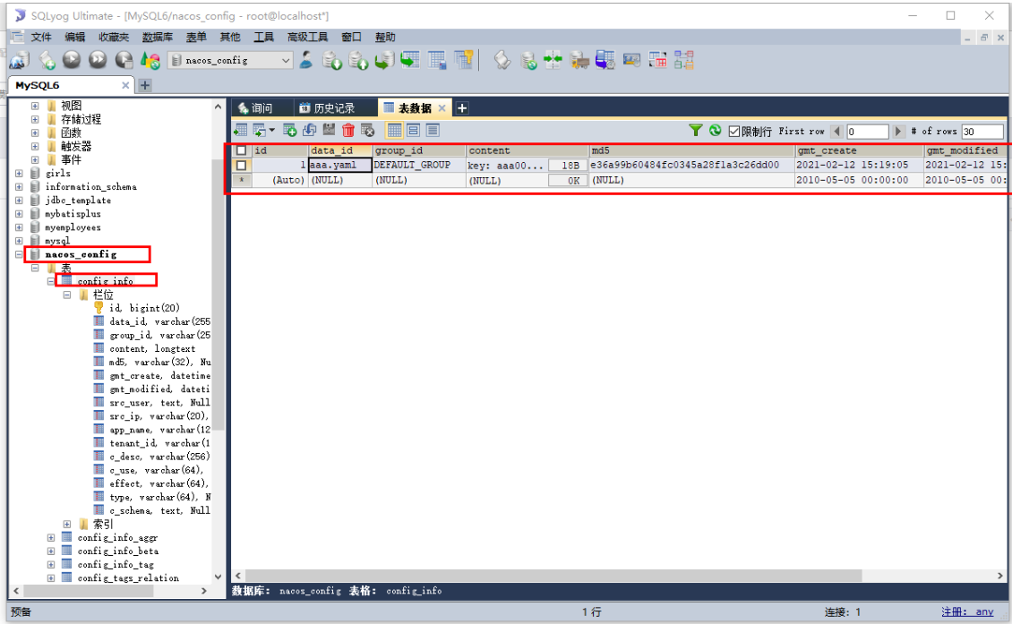Expand the girls database node
1012x624 pixels.
click(x=19, y=174)
